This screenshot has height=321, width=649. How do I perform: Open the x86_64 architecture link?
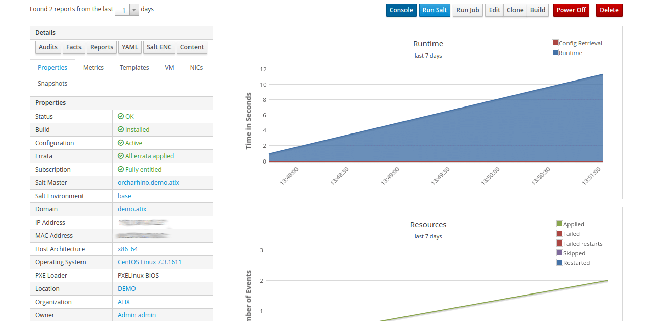pyautogui.click(x=127, y=249)
